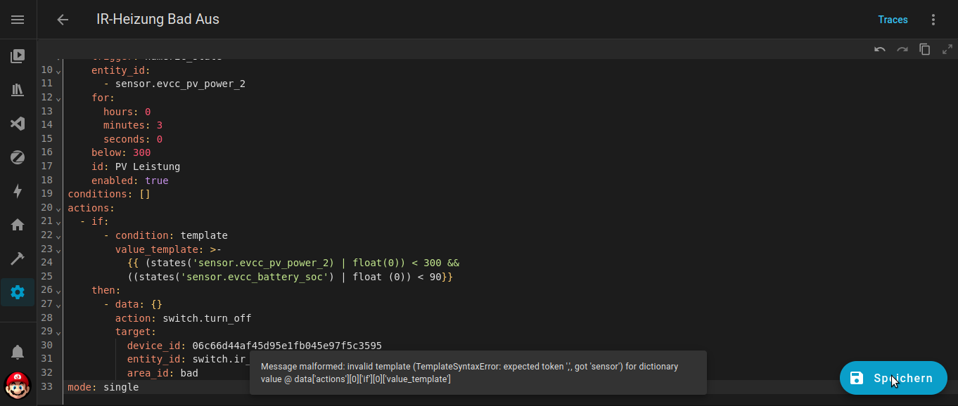Open the Media sidebar icon

(18, 55)
